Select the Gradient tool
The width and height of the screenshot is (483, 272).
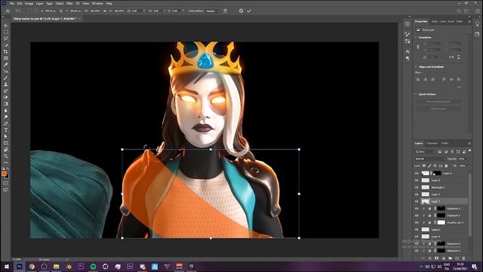[x=5, y=104]
